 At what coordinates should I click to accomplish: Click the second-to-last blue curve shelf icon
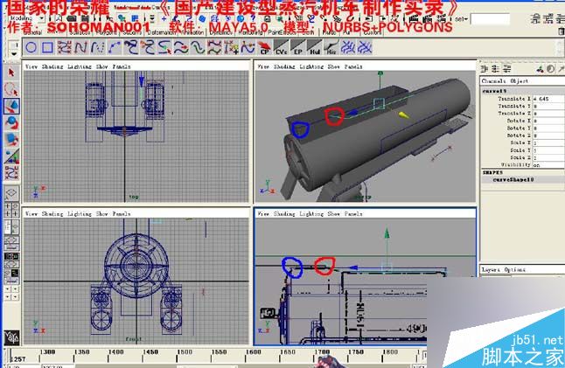(x=348, y=47)
